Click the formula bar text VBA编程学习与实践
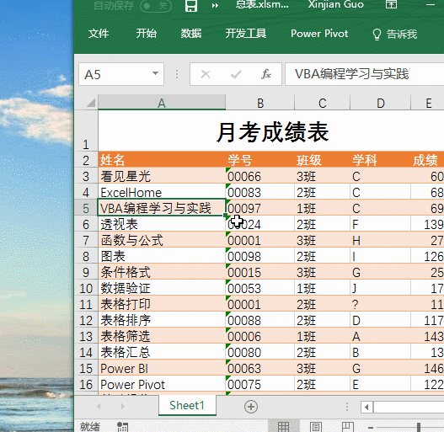Image resolution: width=444 pixels, height=432 pixels. [x=351, y=74]
